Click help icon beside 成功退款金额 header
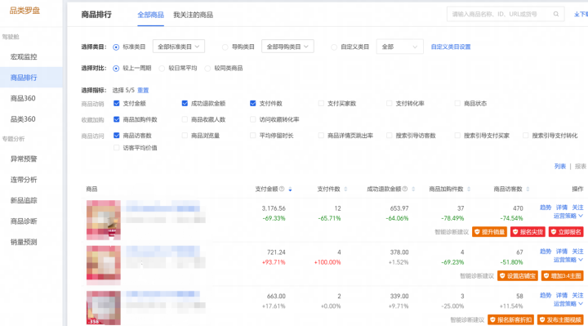Image resolution: width=588 pixels, height=326 pixels. (x=405, y=189)
